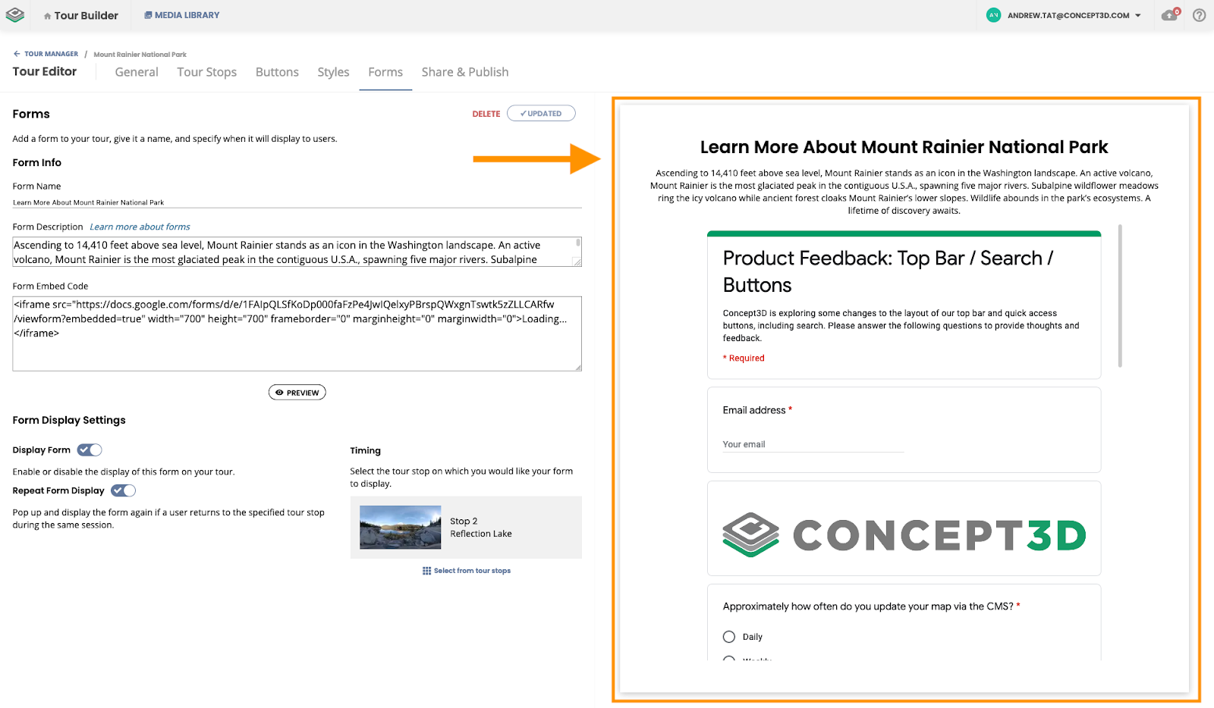1214x708 pixels.
Task: Toggle the Display Form switch
Action: click(90, 450)
